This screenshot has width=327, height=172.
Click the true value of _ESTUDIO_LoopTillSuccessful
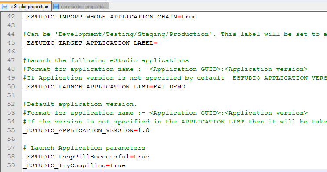point(142,157)
